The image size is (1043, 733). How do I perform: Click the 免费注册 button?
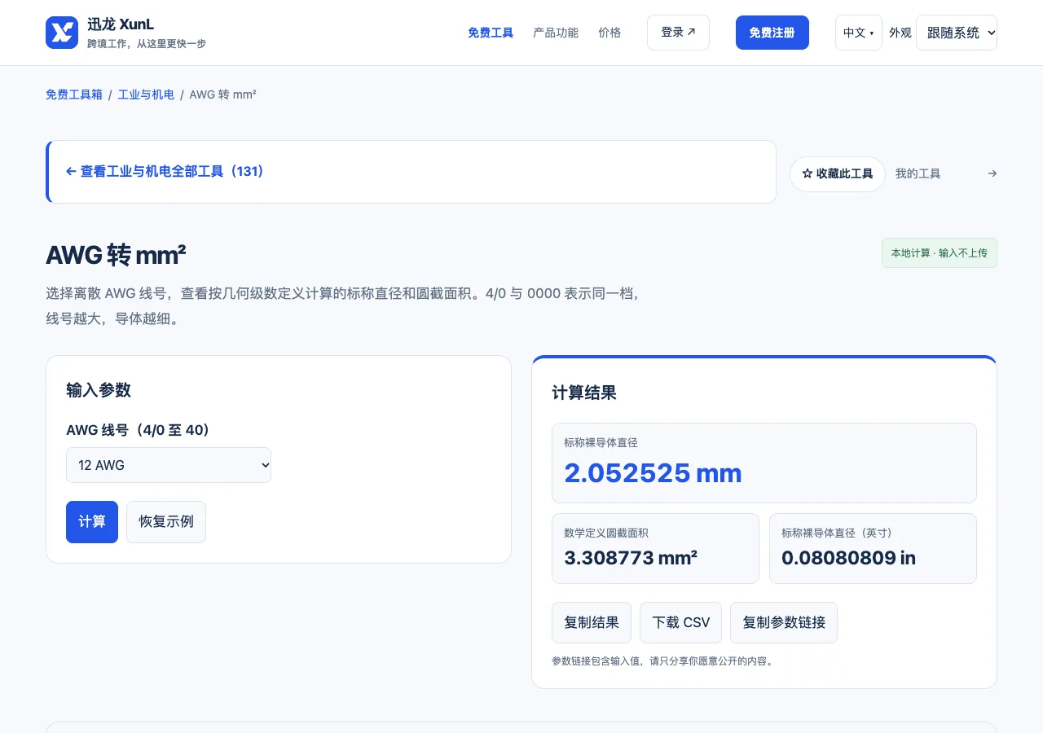[772, 33]
